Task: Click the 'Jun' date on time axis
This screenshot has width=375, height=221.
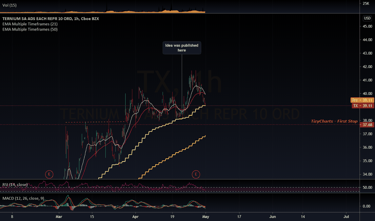Action: point(272,217)
